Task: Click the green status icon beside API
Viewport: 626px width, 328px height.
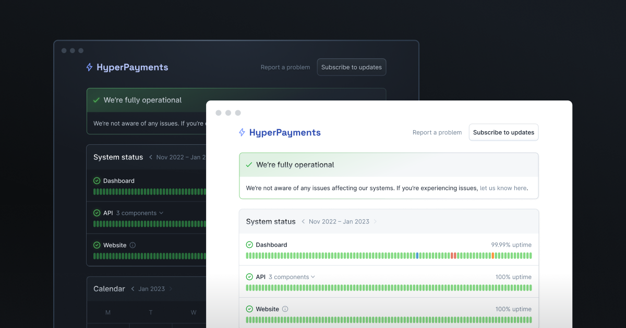Action: (x=250, y=276)
